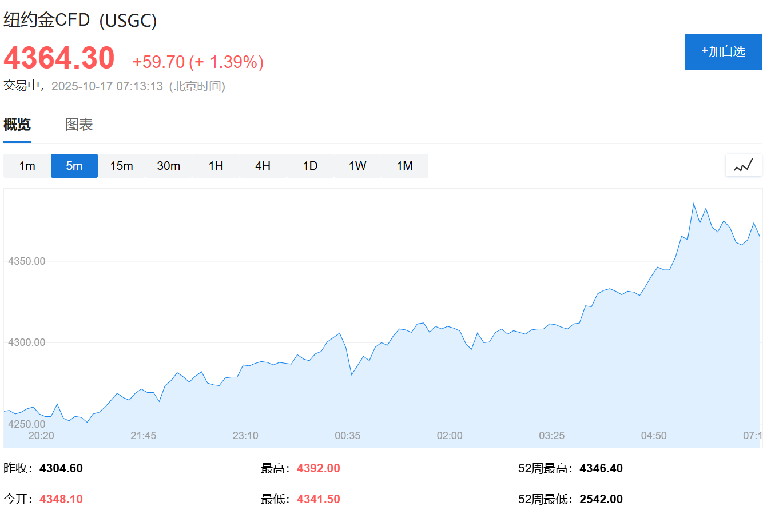The image size is (767, 518).
Task: Switch chart to 30m interval
Action: pos(169,166)
